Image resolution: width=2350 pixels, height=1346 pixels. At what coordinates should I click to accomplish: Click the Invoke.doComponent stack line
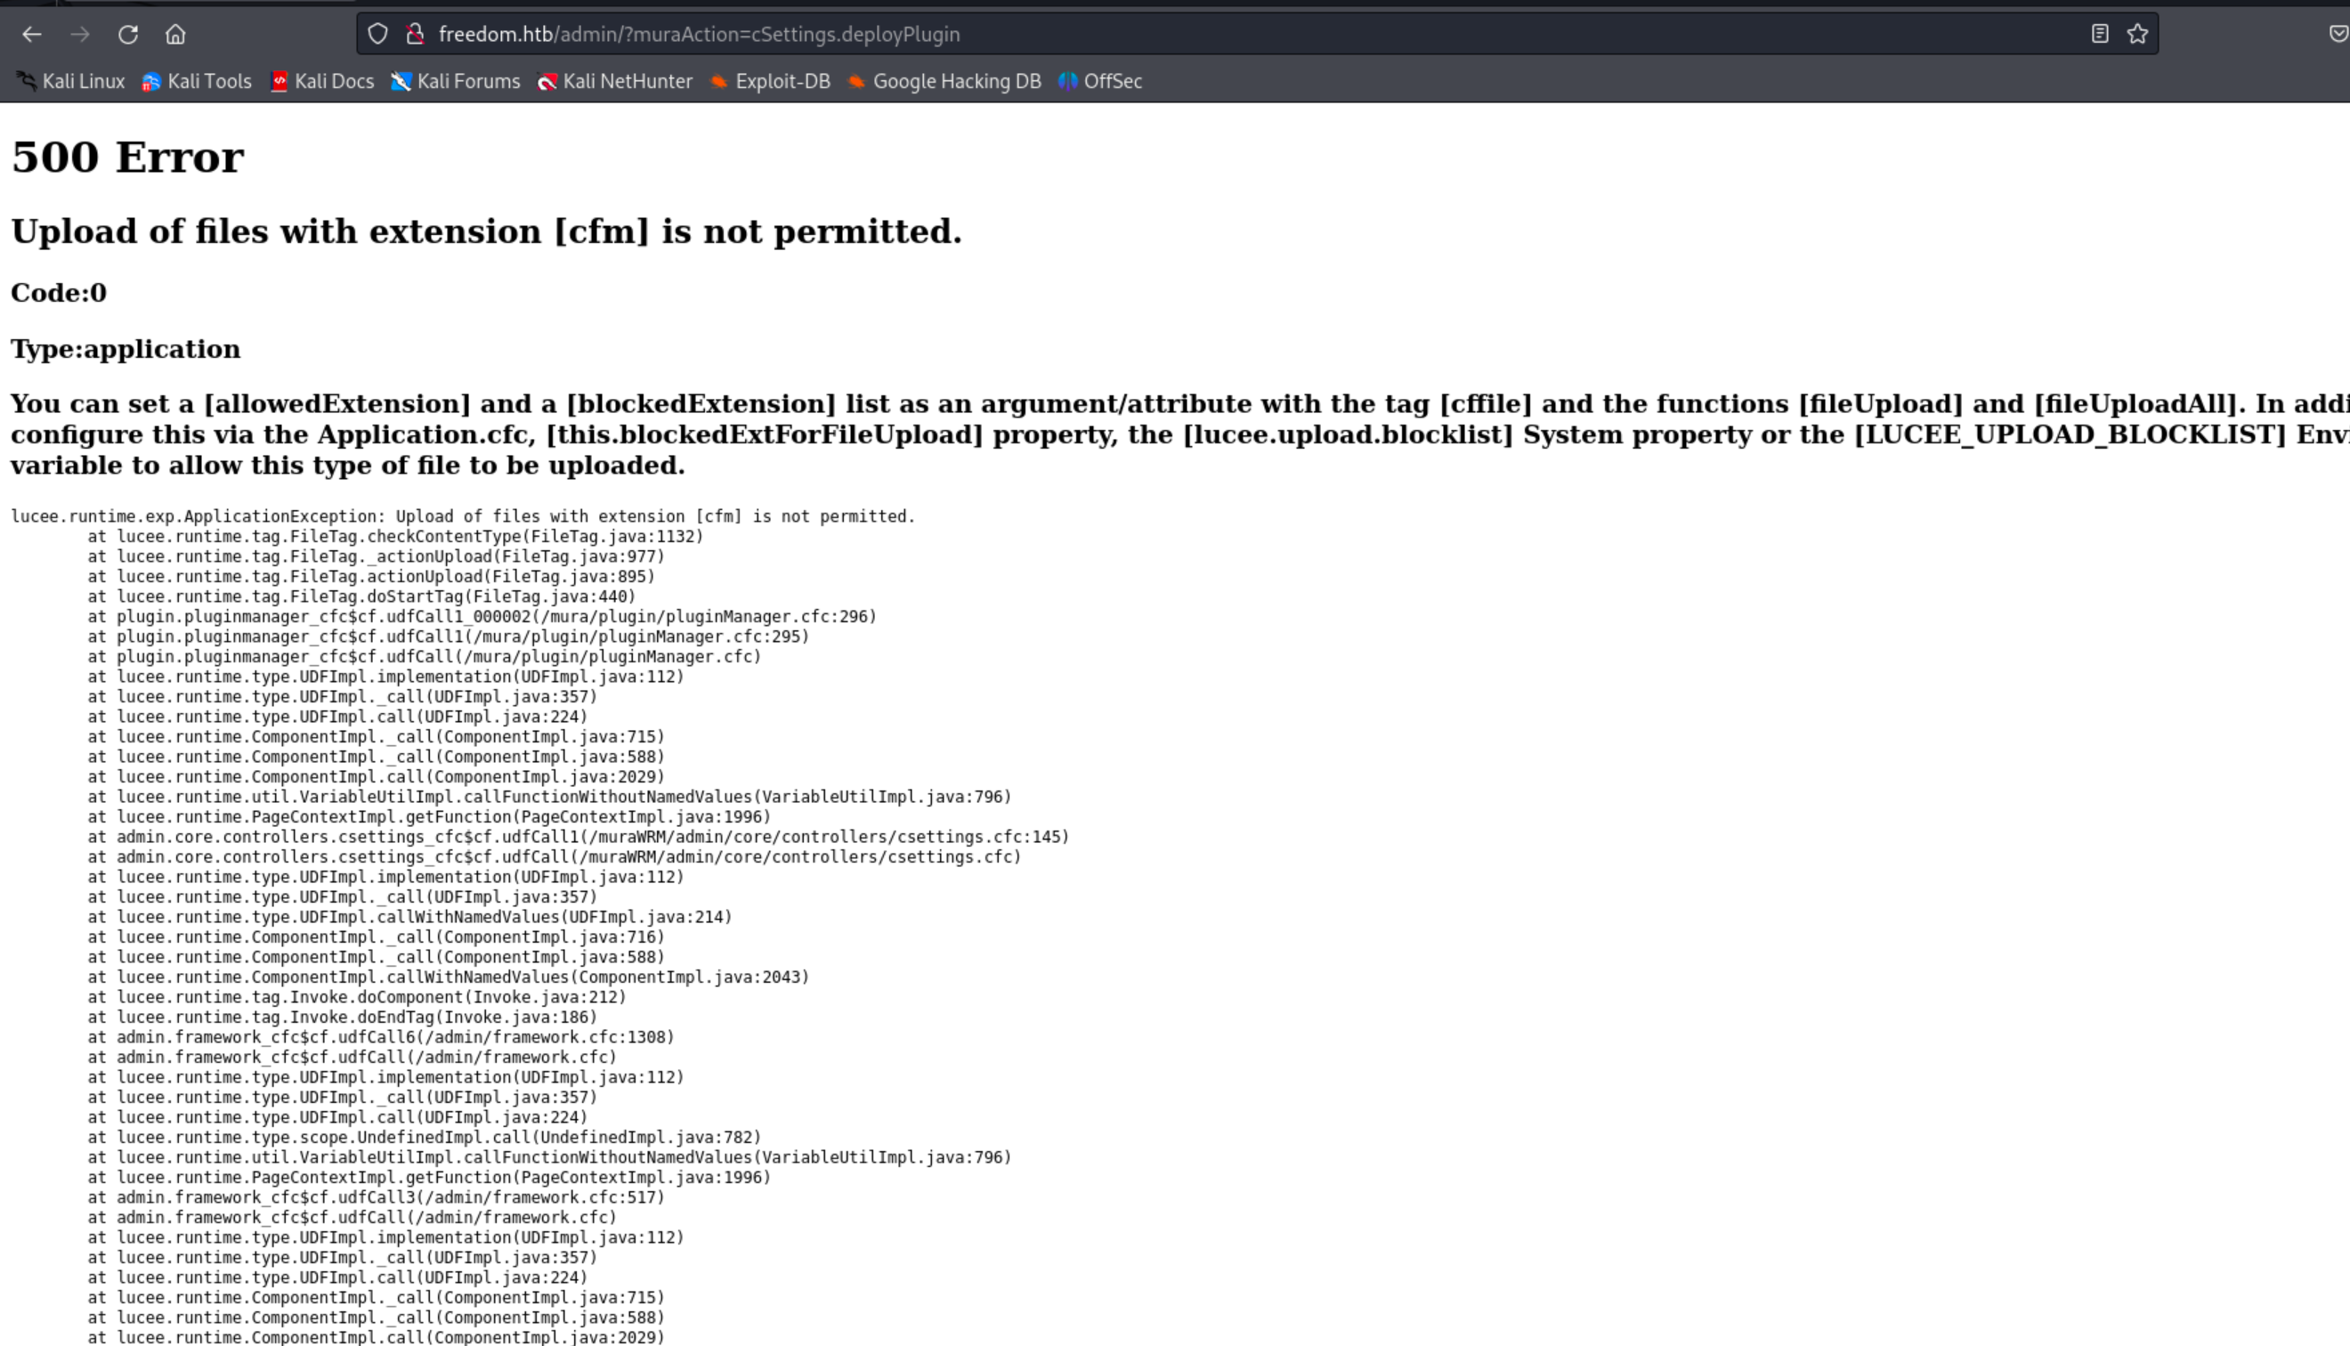[x=357, y=997]
